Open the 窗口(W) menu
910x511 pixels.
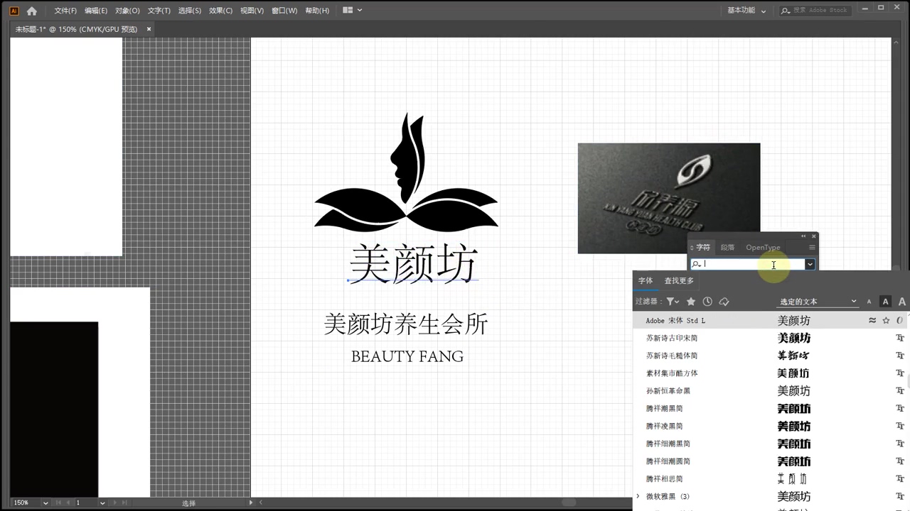tap(284, 10)
